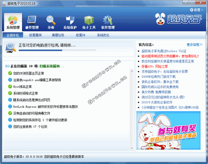Screen dimensions: 208x164
Task: Click the computer scan magnifier icon
Action: (x=10, y=48)
